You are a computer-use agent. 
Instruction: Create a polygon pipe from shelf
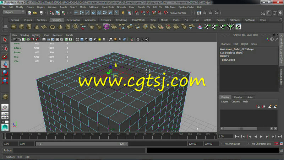(68, 27)
